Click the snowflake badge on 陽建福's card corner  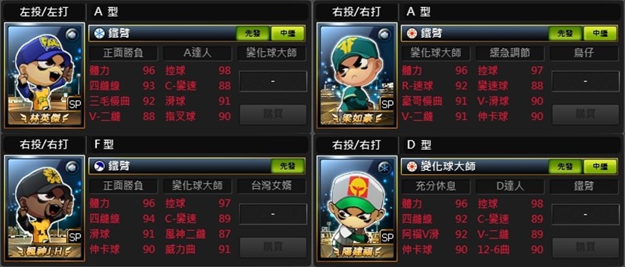click(x=384, y=167)
